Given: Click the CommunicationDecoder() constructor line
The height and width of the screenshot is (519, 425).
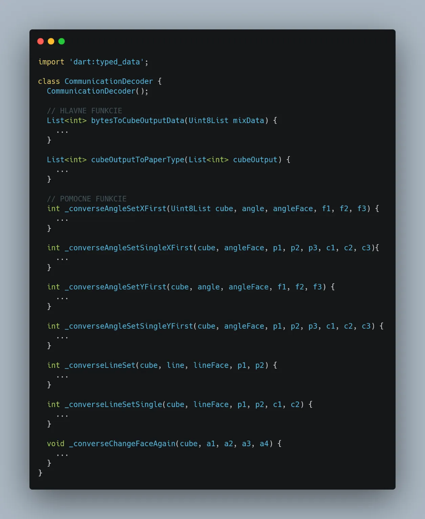Looking at the screenshot, I should click(x=97, y=91).
